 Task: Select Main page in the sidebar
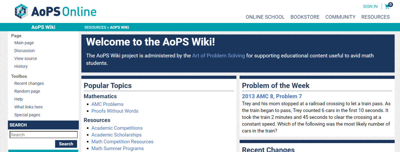click(x=24, y=43)
